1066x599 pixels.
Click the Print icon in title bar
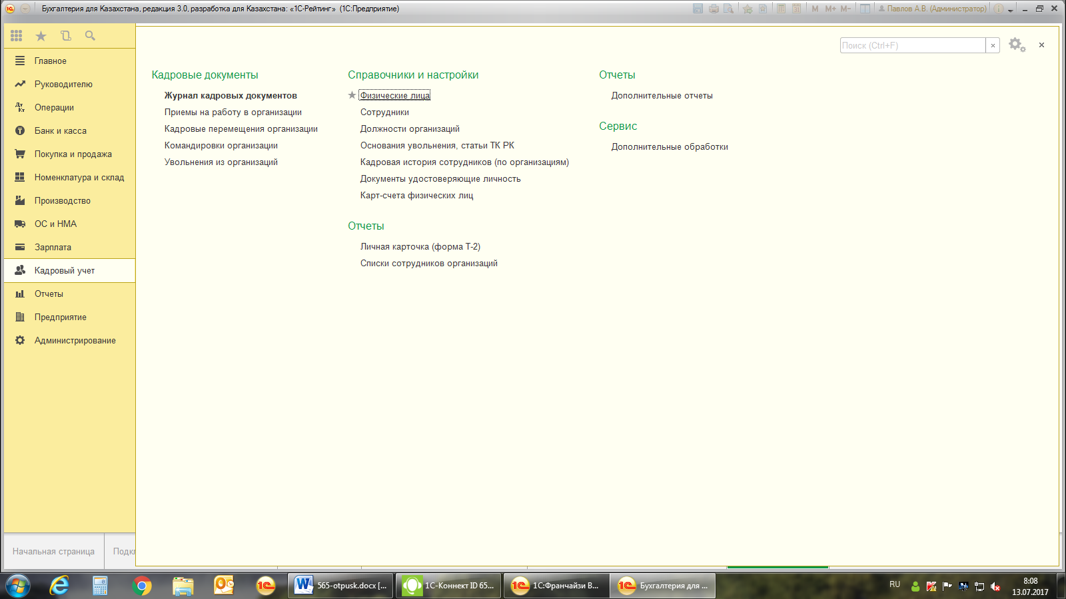coord(714,9)
